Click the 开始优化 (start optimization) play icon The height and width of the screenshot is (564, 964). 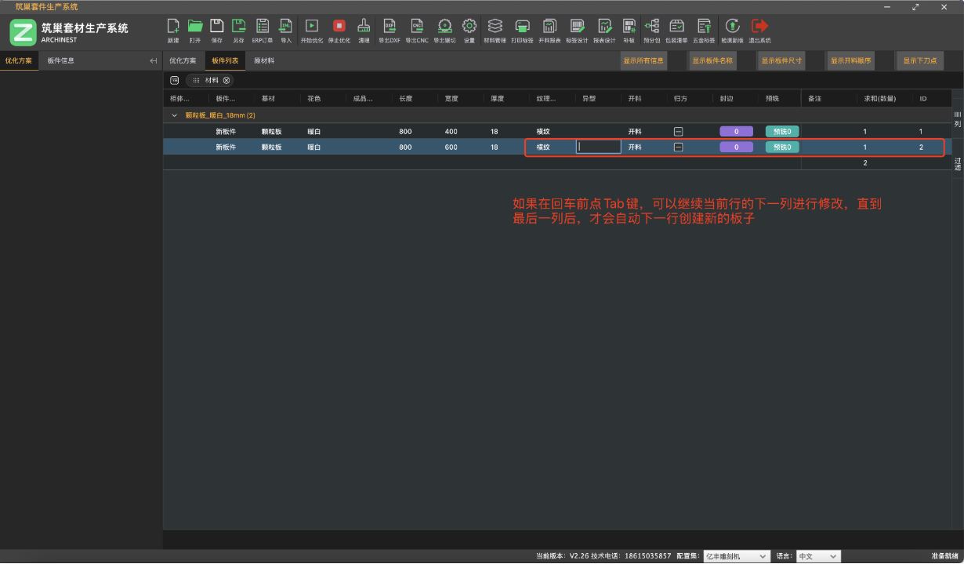311,27
